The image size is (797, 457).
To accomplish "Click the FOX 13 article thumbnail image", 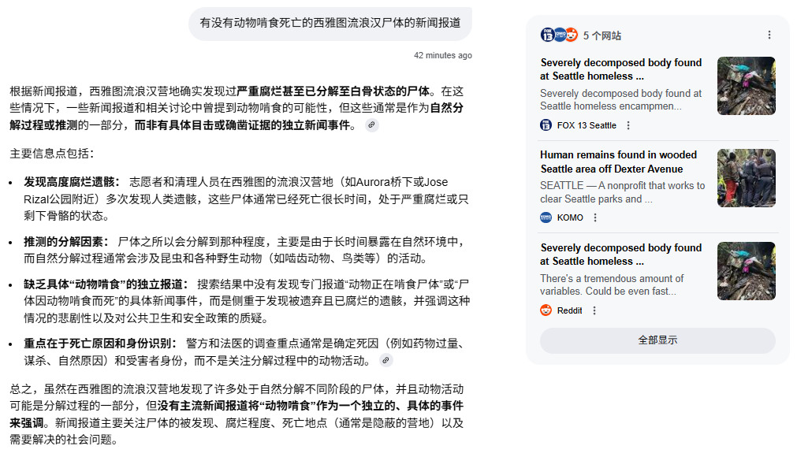I will [746, 86].
